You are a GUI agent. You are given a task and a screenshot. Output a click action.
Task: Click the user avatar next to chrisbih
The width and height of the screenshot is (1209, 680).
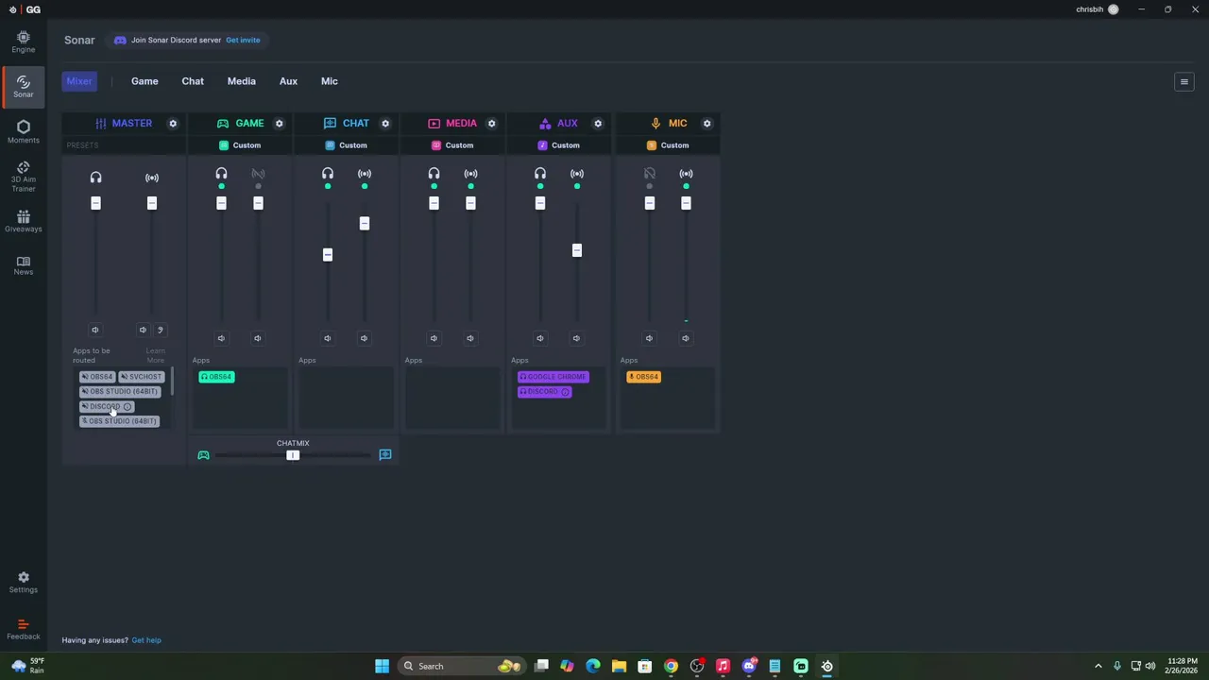point(1113,9)
